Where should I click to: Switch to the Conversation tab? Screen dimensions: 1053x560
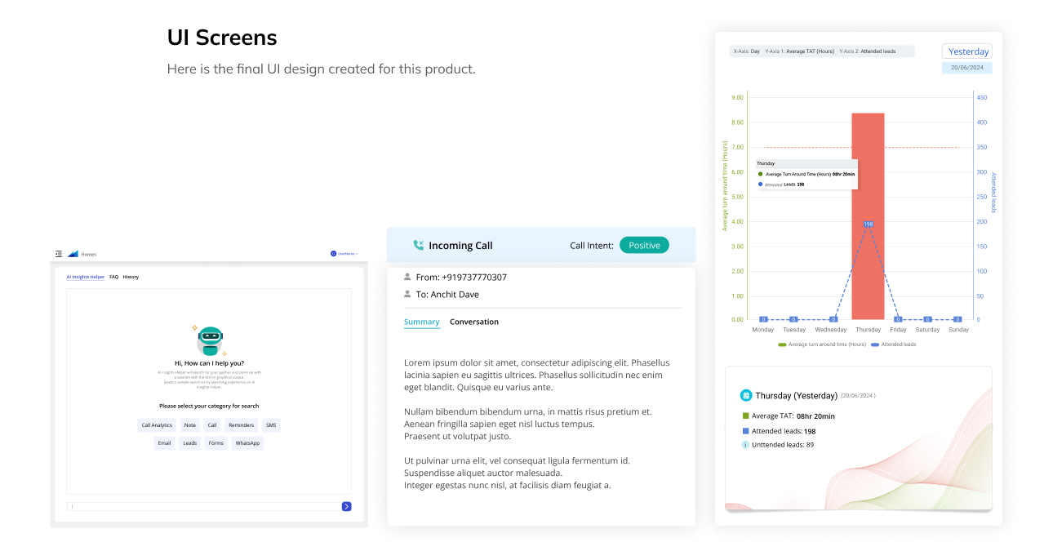(x=473, y=322)
